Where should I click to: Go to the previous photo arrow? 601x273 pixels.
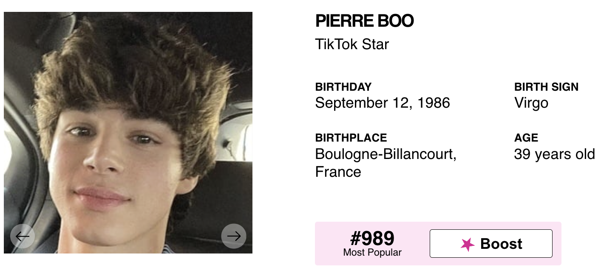(23, 236)
